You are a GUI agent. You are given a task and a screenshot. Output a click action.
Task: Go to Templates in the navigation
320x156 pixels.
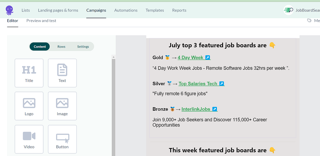click(x=155, y=10)
